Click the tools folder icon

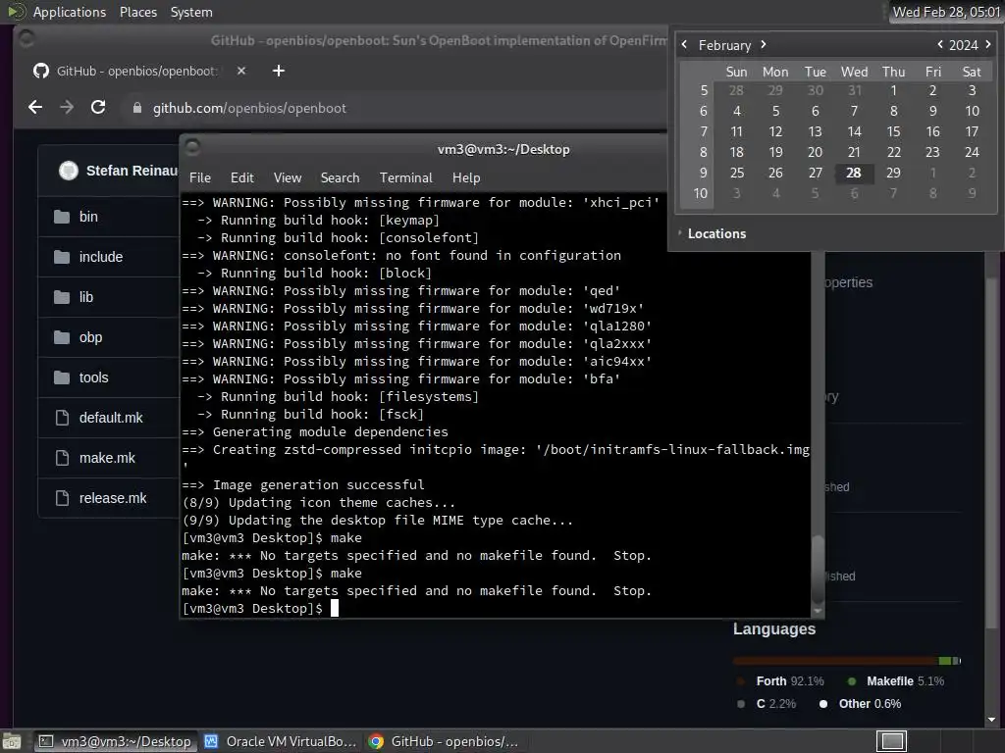click(62, 377)
